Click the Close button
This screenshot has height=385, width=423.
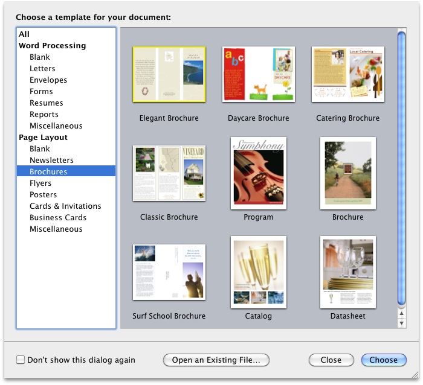331,360
